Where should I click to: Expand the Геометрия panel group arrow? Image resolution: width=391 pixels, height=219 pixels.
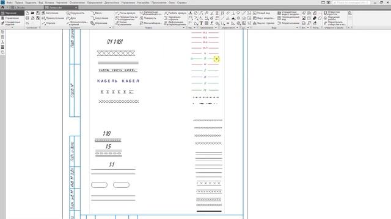(x=110, y=27)
